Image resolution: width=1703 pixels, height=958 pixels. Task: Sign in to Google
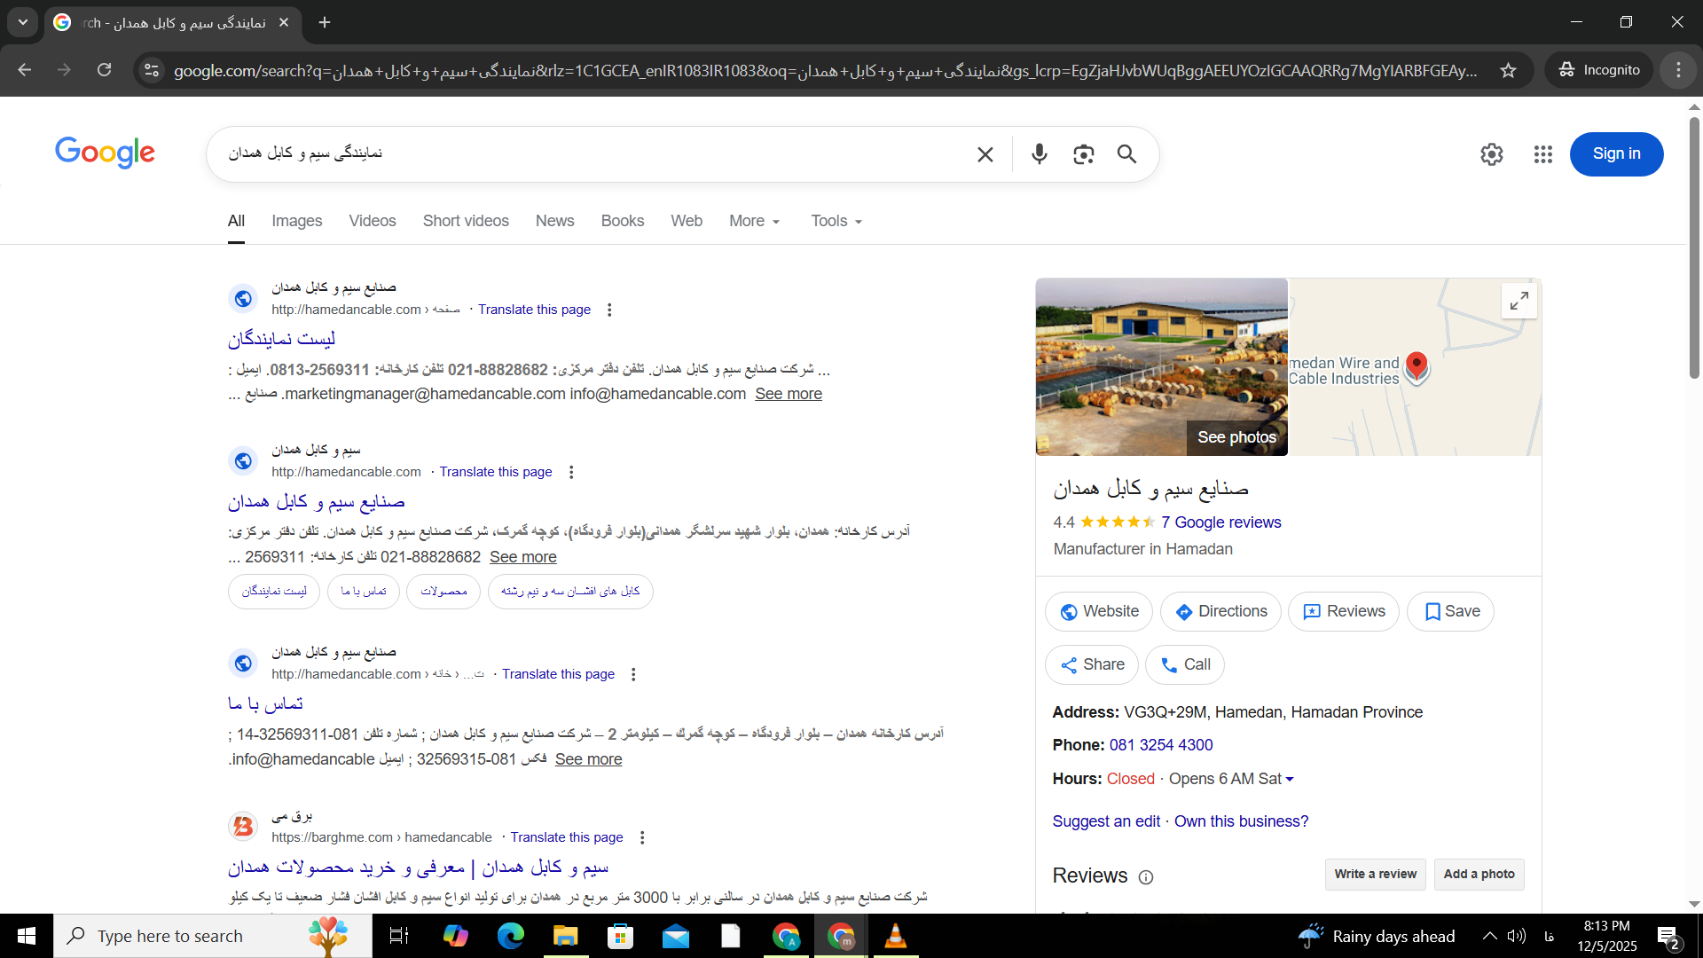[1615, 153]
